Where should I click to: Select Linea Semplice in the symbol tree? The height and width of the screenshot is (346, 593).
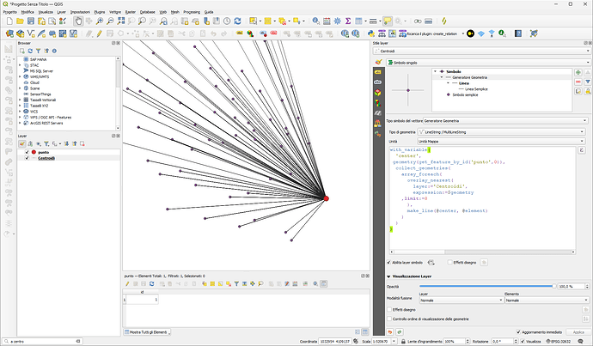[476, 89]
